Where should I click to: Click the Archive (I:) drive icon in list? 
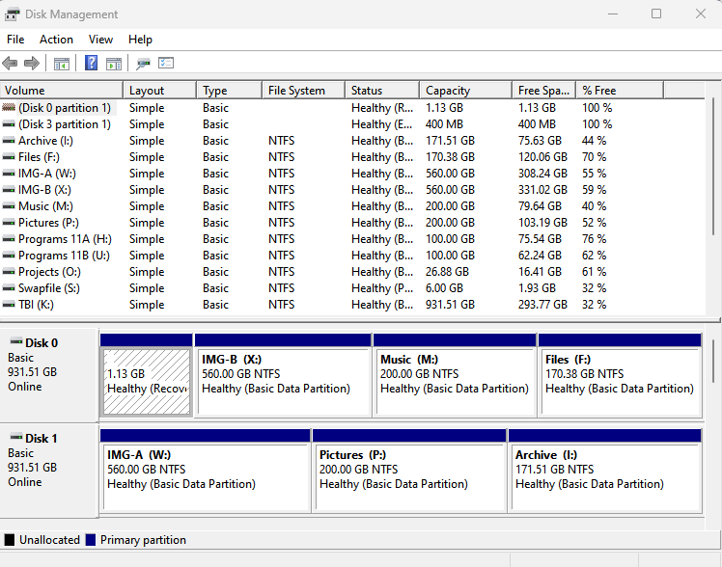coord(9,141)
